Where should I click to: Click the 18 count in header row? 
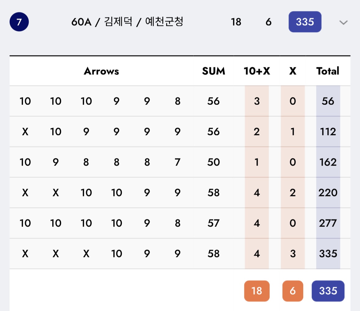[x=236, y=22]
